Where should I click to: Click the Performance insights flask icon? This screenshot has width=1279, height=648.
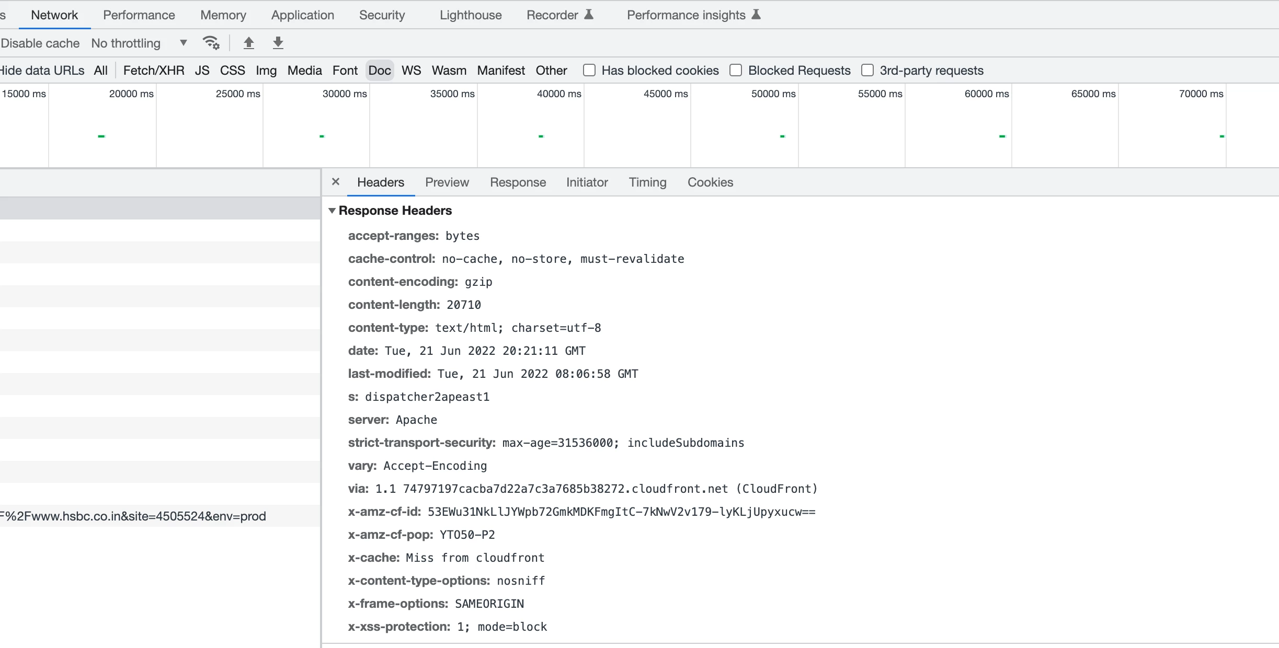point(756,15)
